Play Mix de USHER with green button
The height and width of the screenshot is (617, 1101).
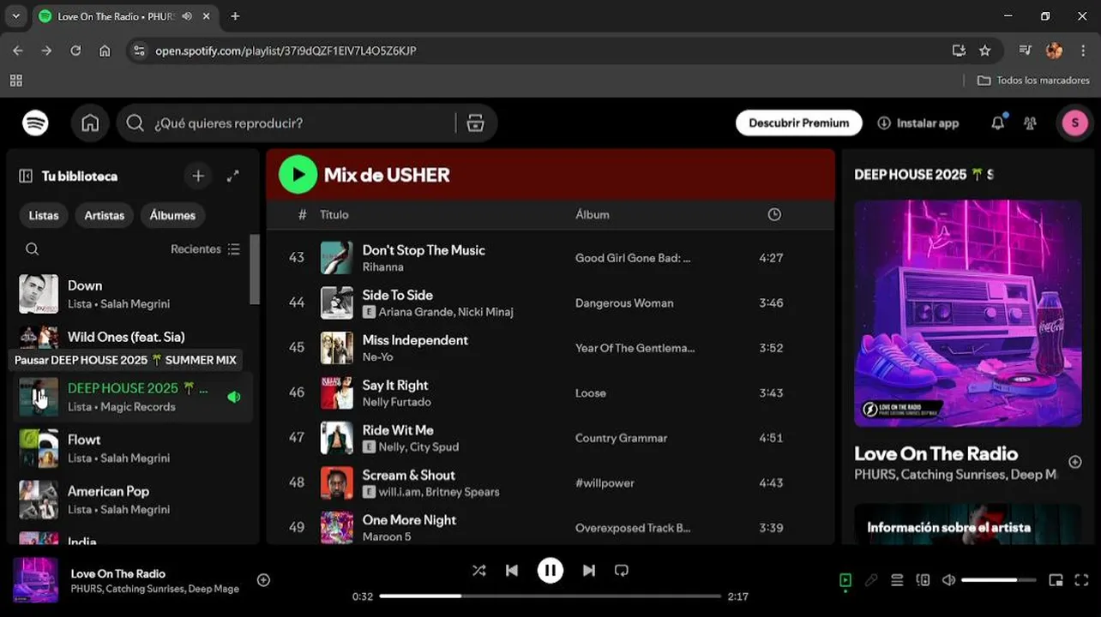point(298,175)
